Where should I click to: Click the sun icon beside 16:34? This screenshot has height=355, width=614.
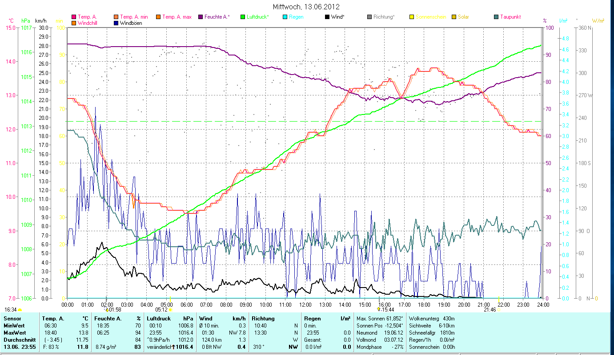pyautogui.click(x=20, y=310)
